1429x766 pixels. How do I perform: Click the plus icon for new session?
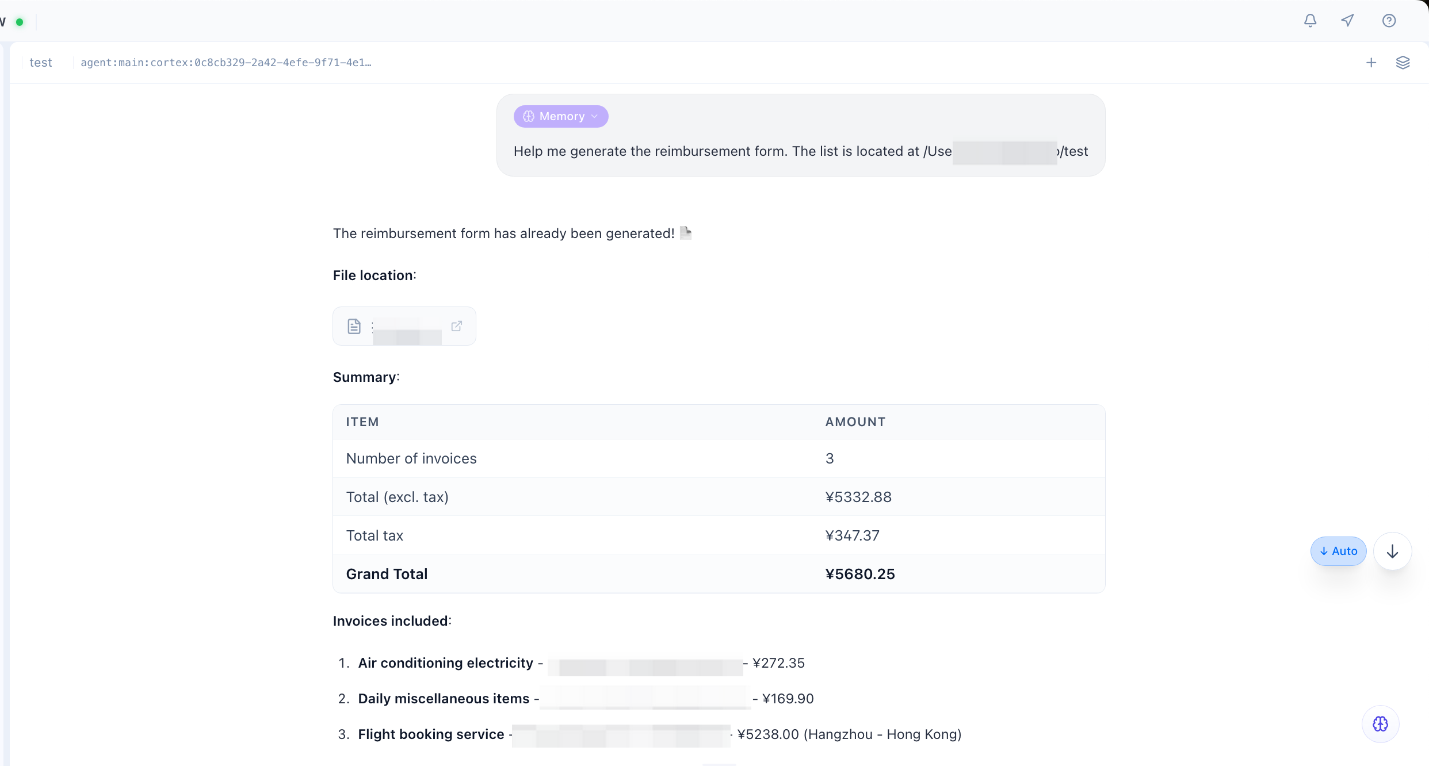(x=1371, y=63)
